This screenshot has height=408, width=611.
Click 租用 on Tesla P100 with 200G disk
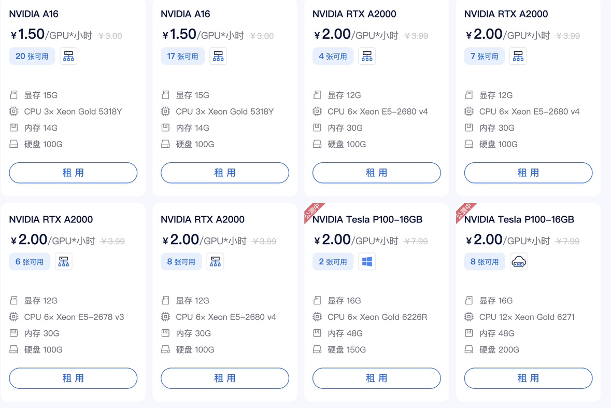click(528, 378)
